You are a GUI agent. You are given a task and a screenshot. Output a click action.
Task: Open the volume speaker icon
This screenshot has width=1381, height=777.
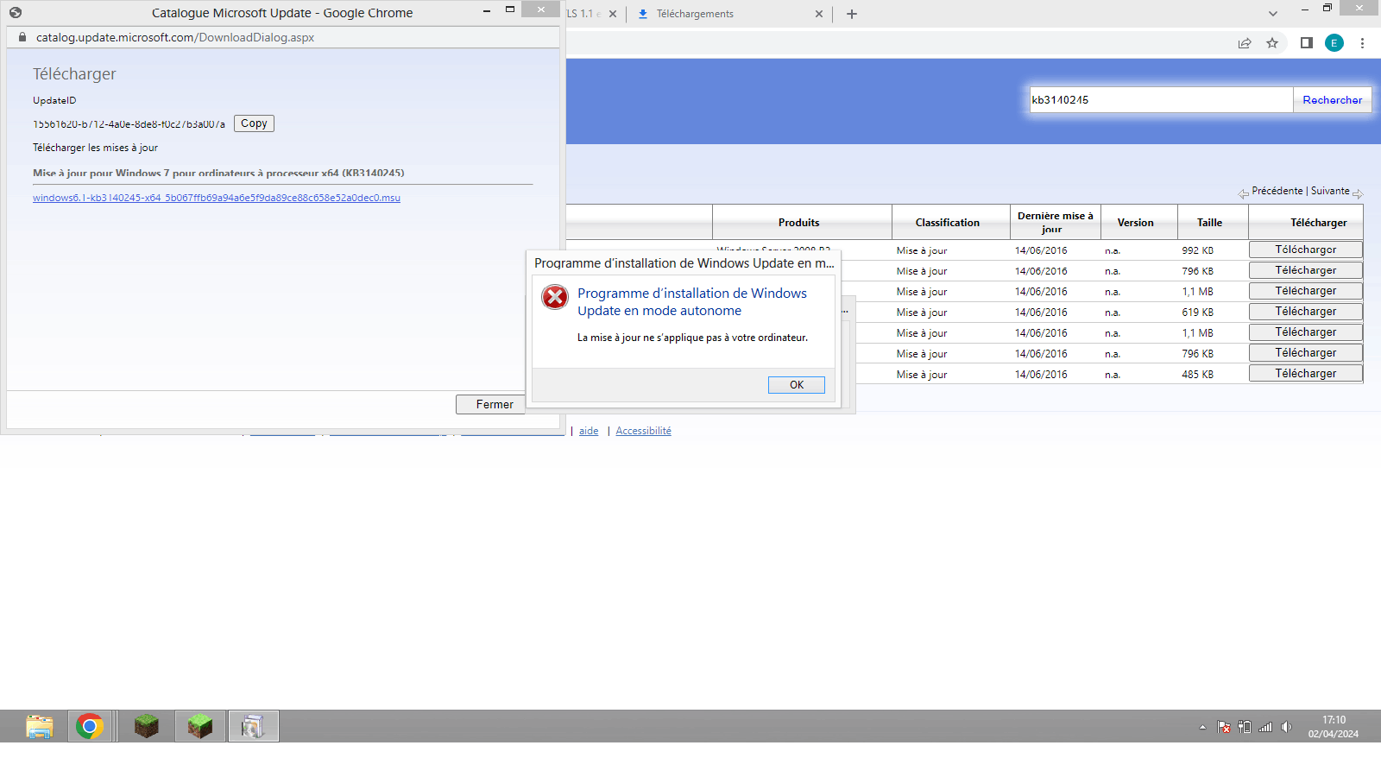pyautogui.click(x=1286, y=727)
